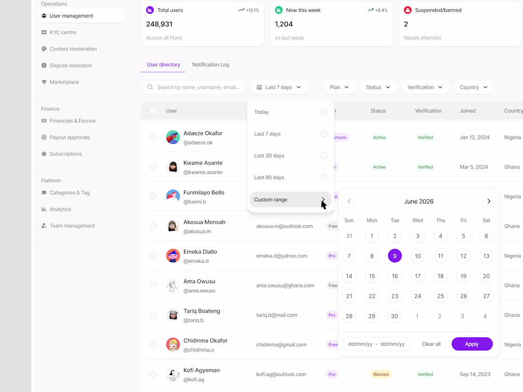Select June 24 in the calendar
The image size is (523, 392).
pos(417,296)
